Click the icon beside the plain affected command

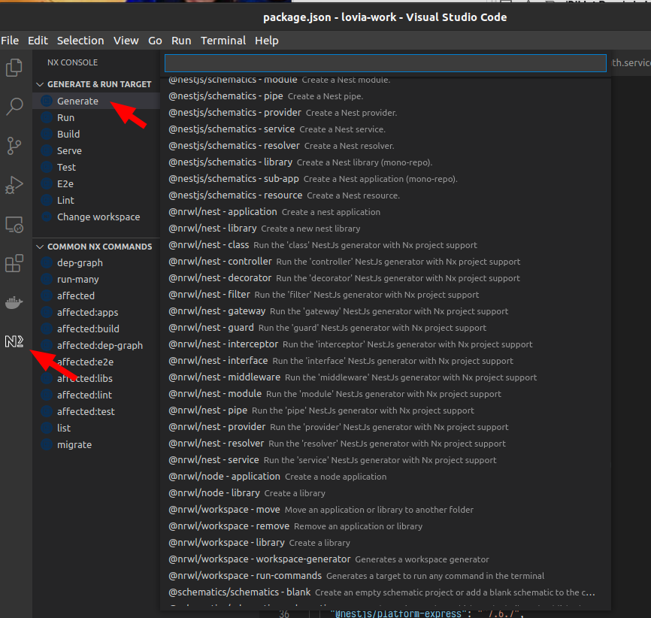click(x=47, y=295)
